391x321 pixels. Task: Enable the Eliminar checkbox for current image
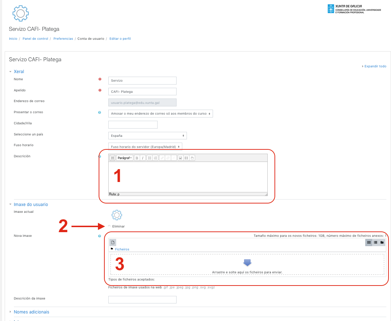click(109, 226)
